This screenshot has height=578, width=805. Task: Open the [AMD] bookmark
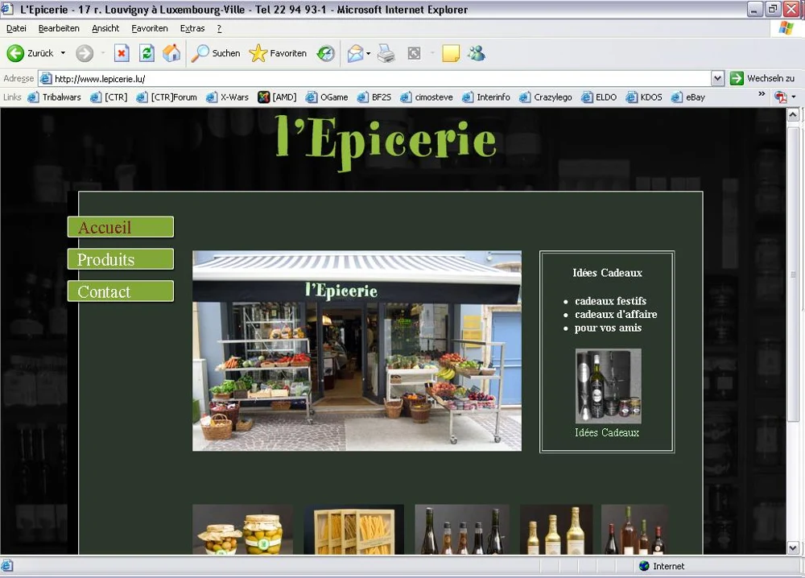click(x=277, y=97)
